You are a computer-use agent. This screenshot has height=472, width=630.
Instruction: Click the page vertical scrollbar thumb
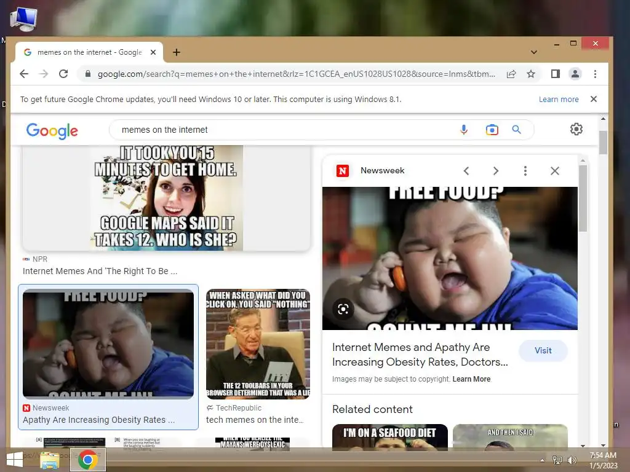click(x=603, y=143)
